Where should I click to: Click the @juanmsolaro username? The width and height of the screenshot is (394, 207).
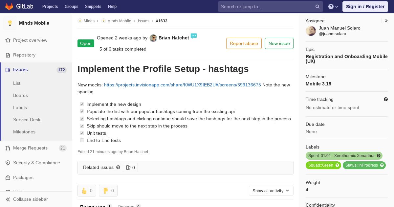(x=332, y=34)
